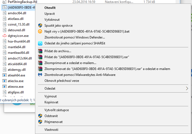Open Vlastnosti from the context menu

pos(51,130)
